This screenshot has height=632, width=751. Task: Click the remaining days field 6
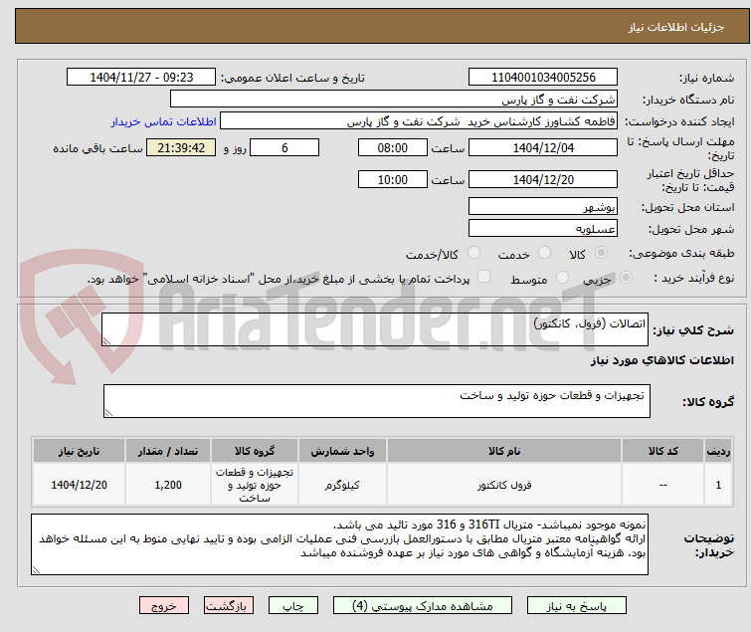click(x=284, y=147)
